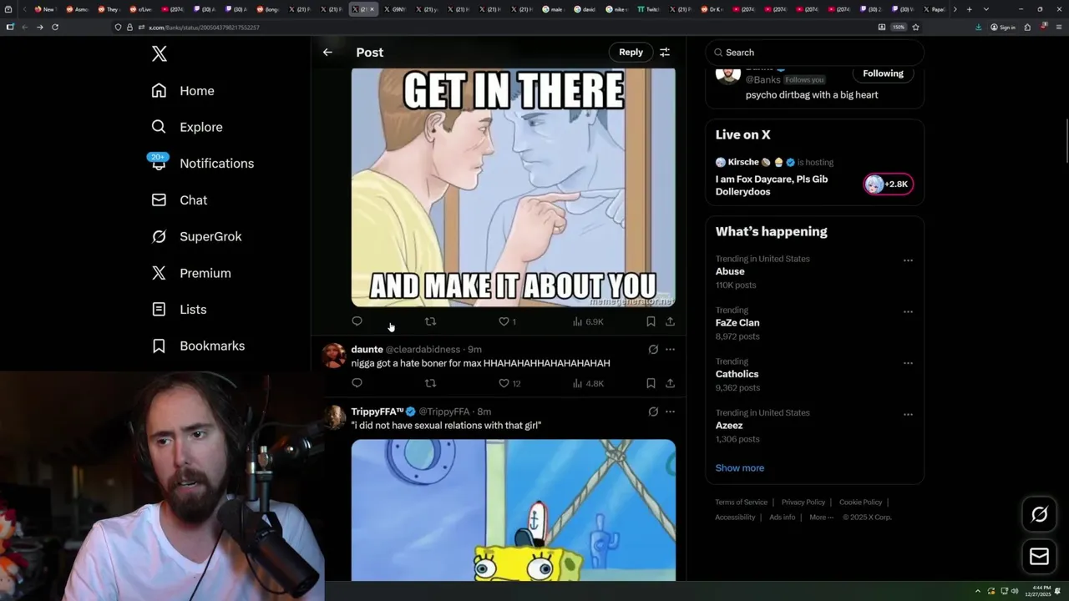Open the Catholics trending topic
1069x601 pixels.
point(737,374)
